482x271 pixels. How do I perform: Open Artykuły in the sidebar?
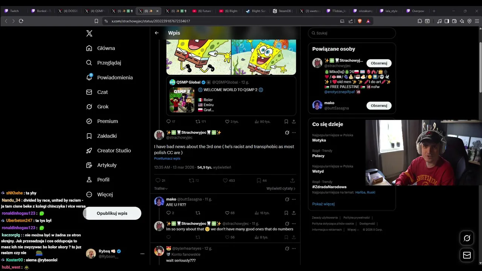tap(101, 165)
